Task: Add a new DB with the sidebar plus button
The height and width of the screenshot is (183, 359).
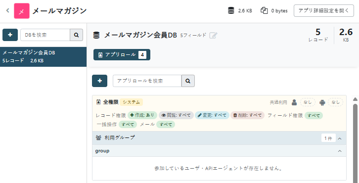Action: tap(10, 35)
